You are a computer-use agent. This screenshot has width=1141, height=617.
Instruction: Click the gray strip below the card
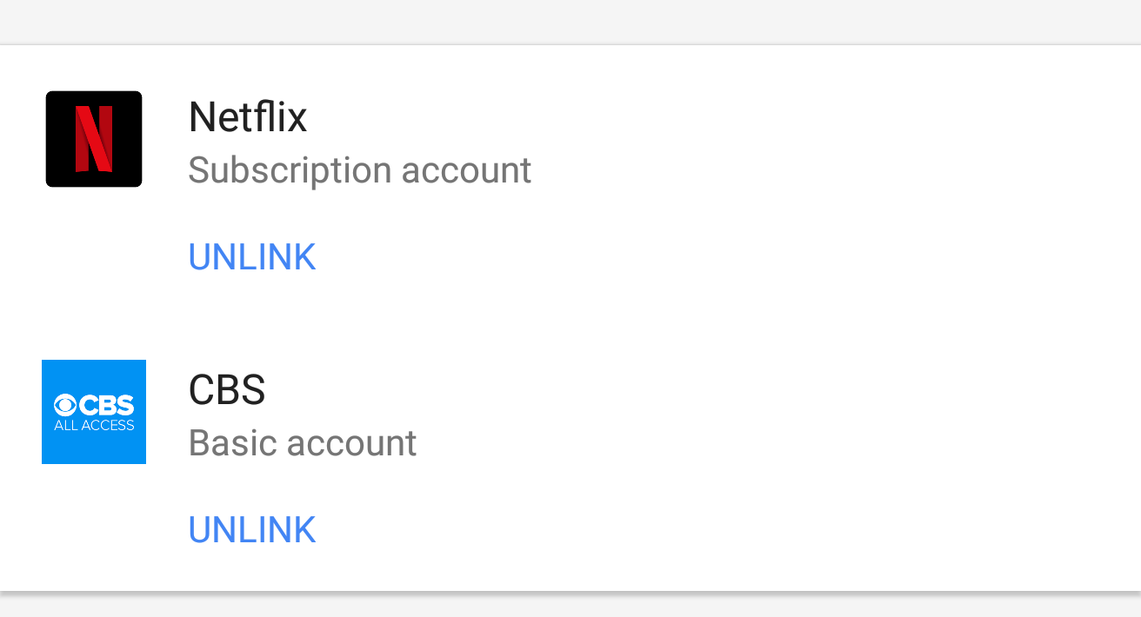(570, 607)
